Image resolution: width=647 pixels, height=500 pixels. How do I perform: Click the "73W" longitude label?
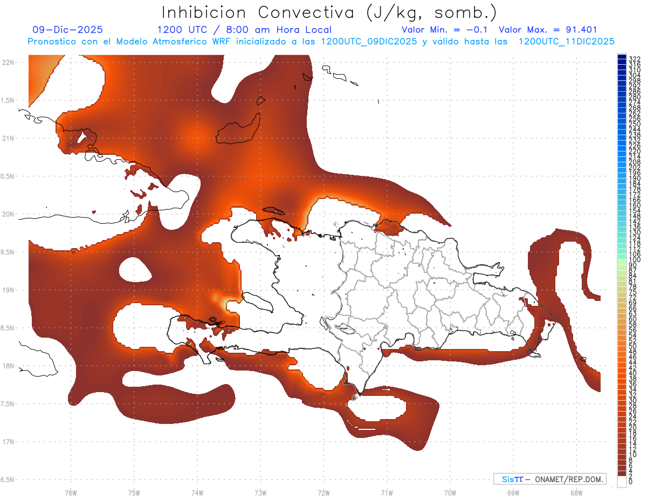tap(260, 492)
